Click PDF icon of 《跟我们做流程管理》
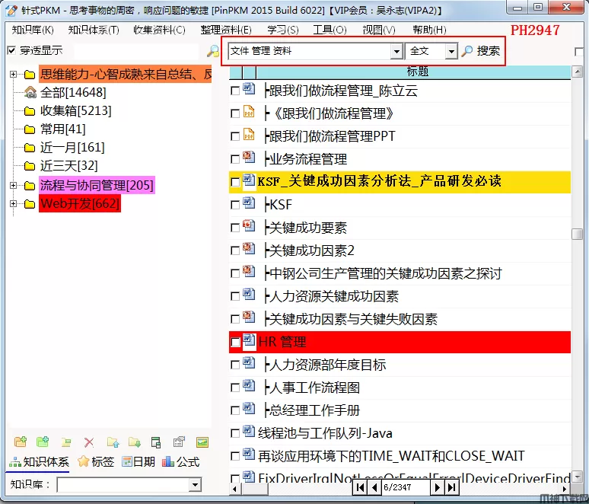 249,112
